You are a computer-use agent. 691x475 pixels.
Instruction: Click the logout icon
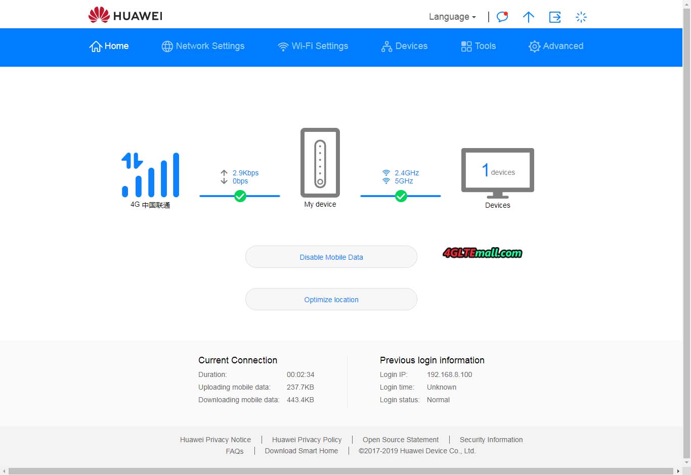point(555,17)
